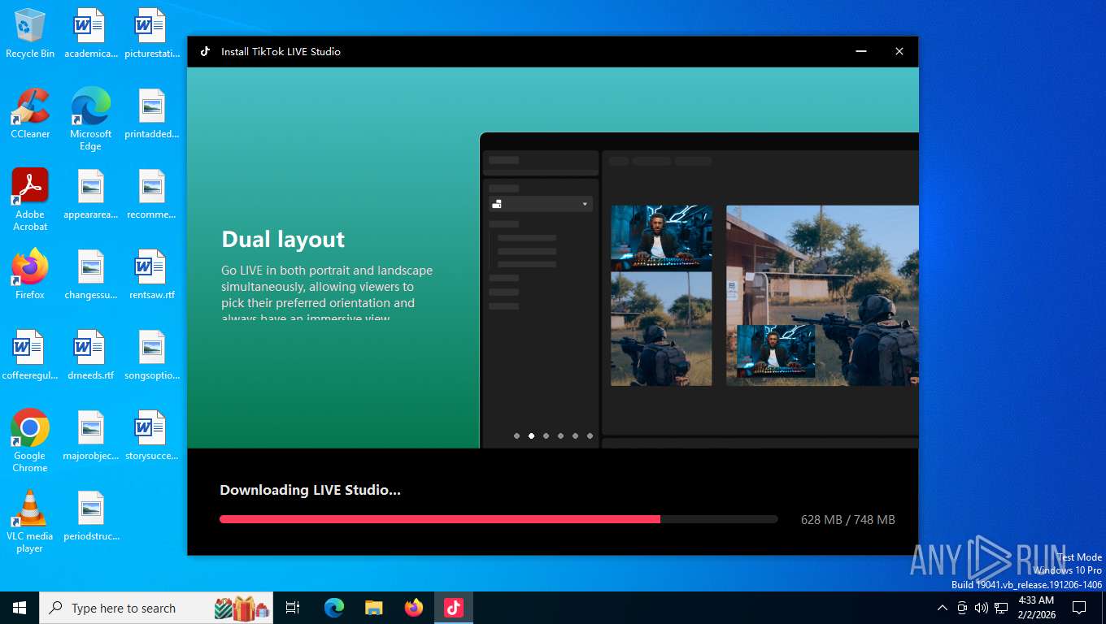Viewport: 1106px width, 624px height.
Task: Go to the sixth carousel slide dot
Action: (590, 436)
